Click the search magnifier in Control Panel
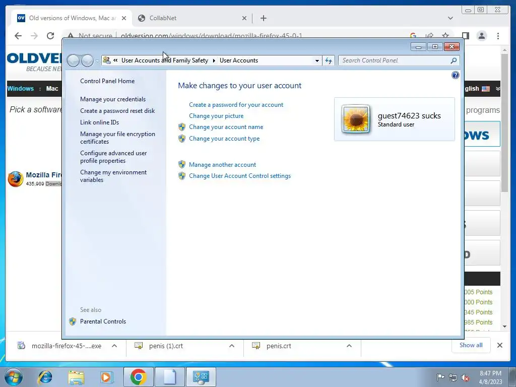516x387 pixels. [x=454, y=60]
